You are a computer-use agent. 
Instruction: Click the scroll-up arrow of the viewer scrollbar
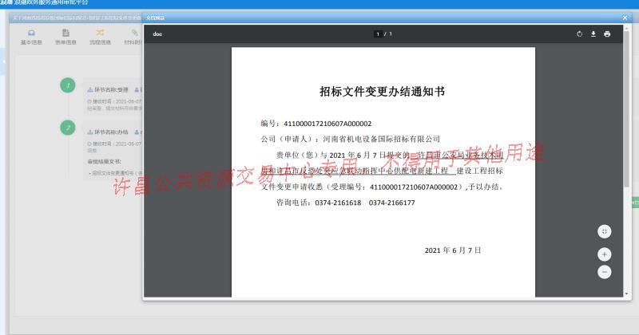click(626, 27)
